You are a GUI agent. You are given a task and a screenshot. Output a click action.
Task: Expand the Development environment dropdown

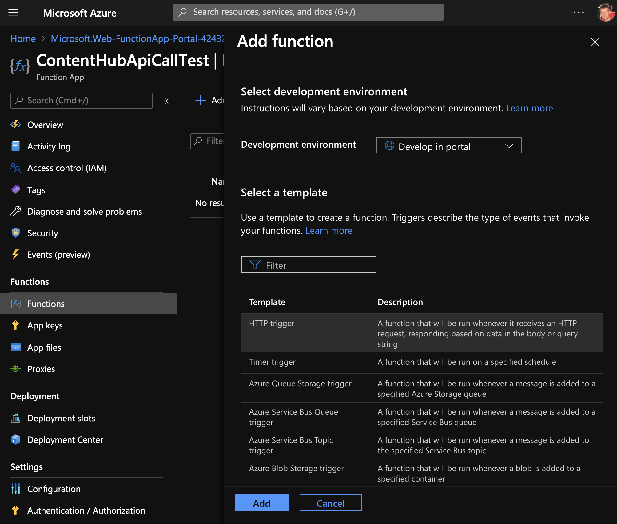point(449,145)
